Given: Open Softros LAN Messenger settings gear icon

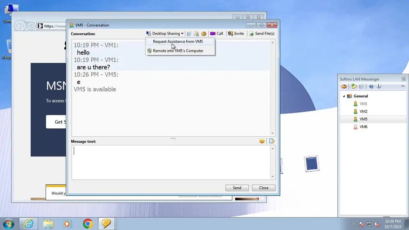Looking at the screenshot, I should pyautogui.click(x=344, y=86).
